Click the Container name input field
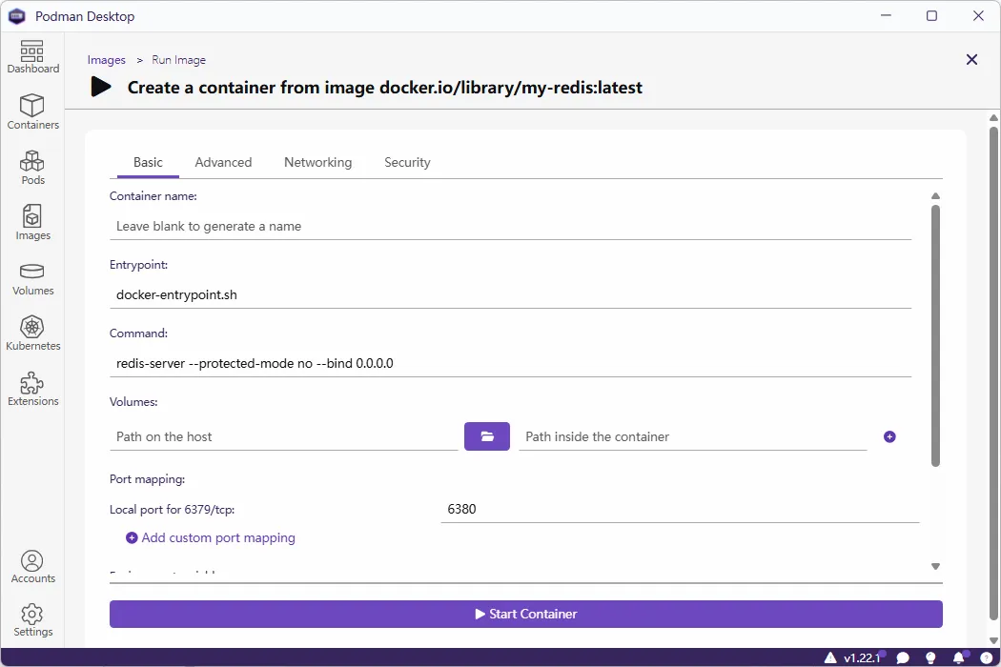This screenshot has width=1001, height=667. pos(510,227)
